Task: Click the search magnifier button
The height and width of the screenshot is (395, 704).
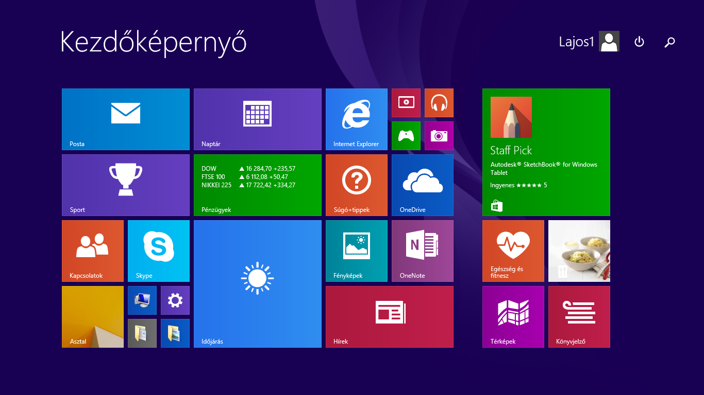Action: 669,42
